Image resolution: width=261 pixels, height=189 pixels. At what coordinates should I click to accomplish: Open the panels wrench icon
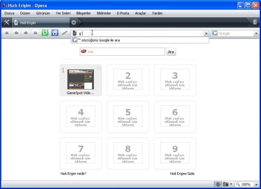coord(7,22)
